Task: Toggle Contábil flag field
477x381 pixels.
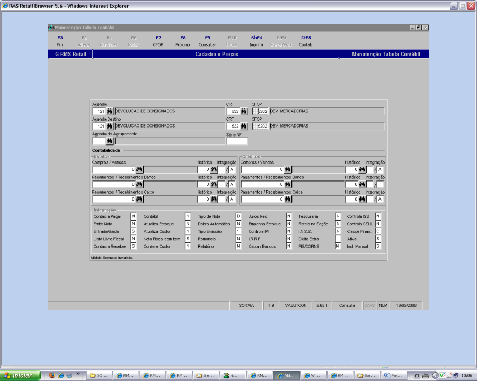Action: point(188,216)
